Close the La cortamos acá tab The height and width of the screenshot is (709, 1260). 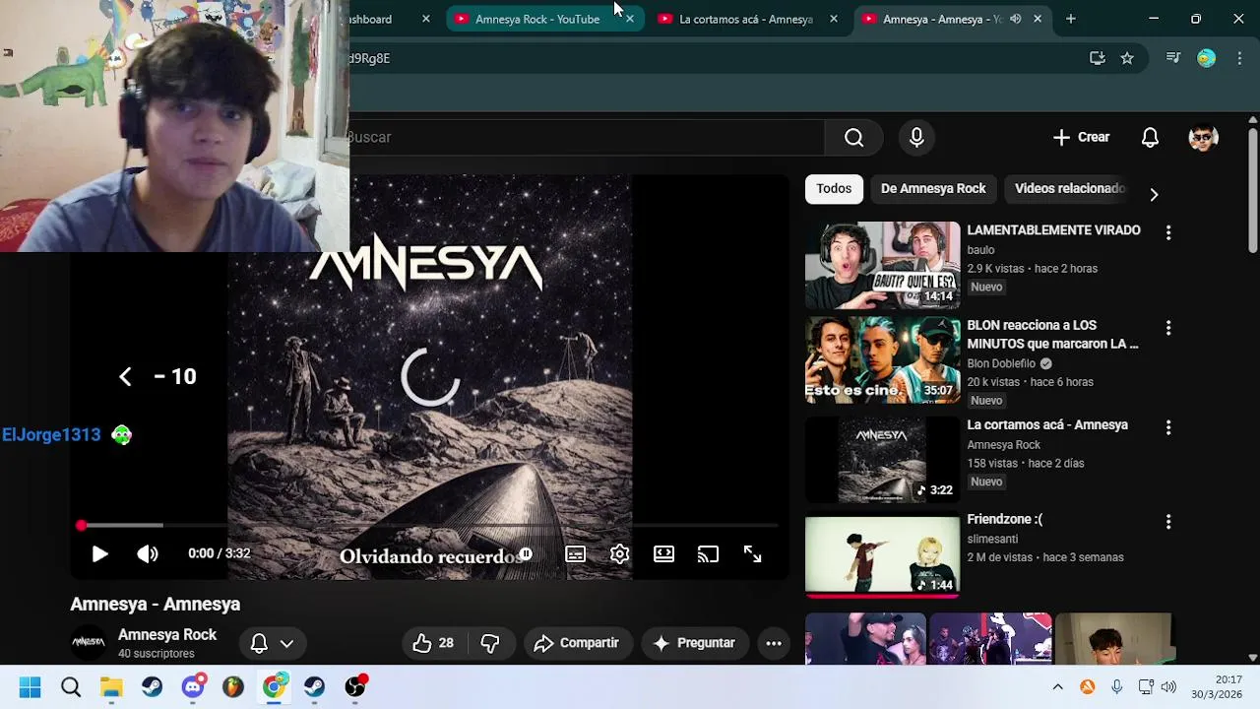(834, 19)
